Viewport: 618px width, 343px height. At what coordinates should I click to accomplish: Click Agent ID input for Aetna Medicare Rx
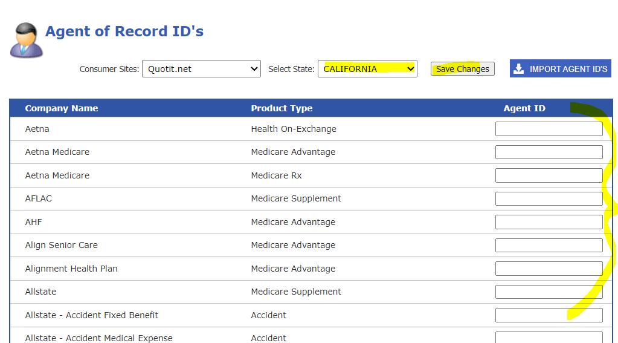point(549,175)
